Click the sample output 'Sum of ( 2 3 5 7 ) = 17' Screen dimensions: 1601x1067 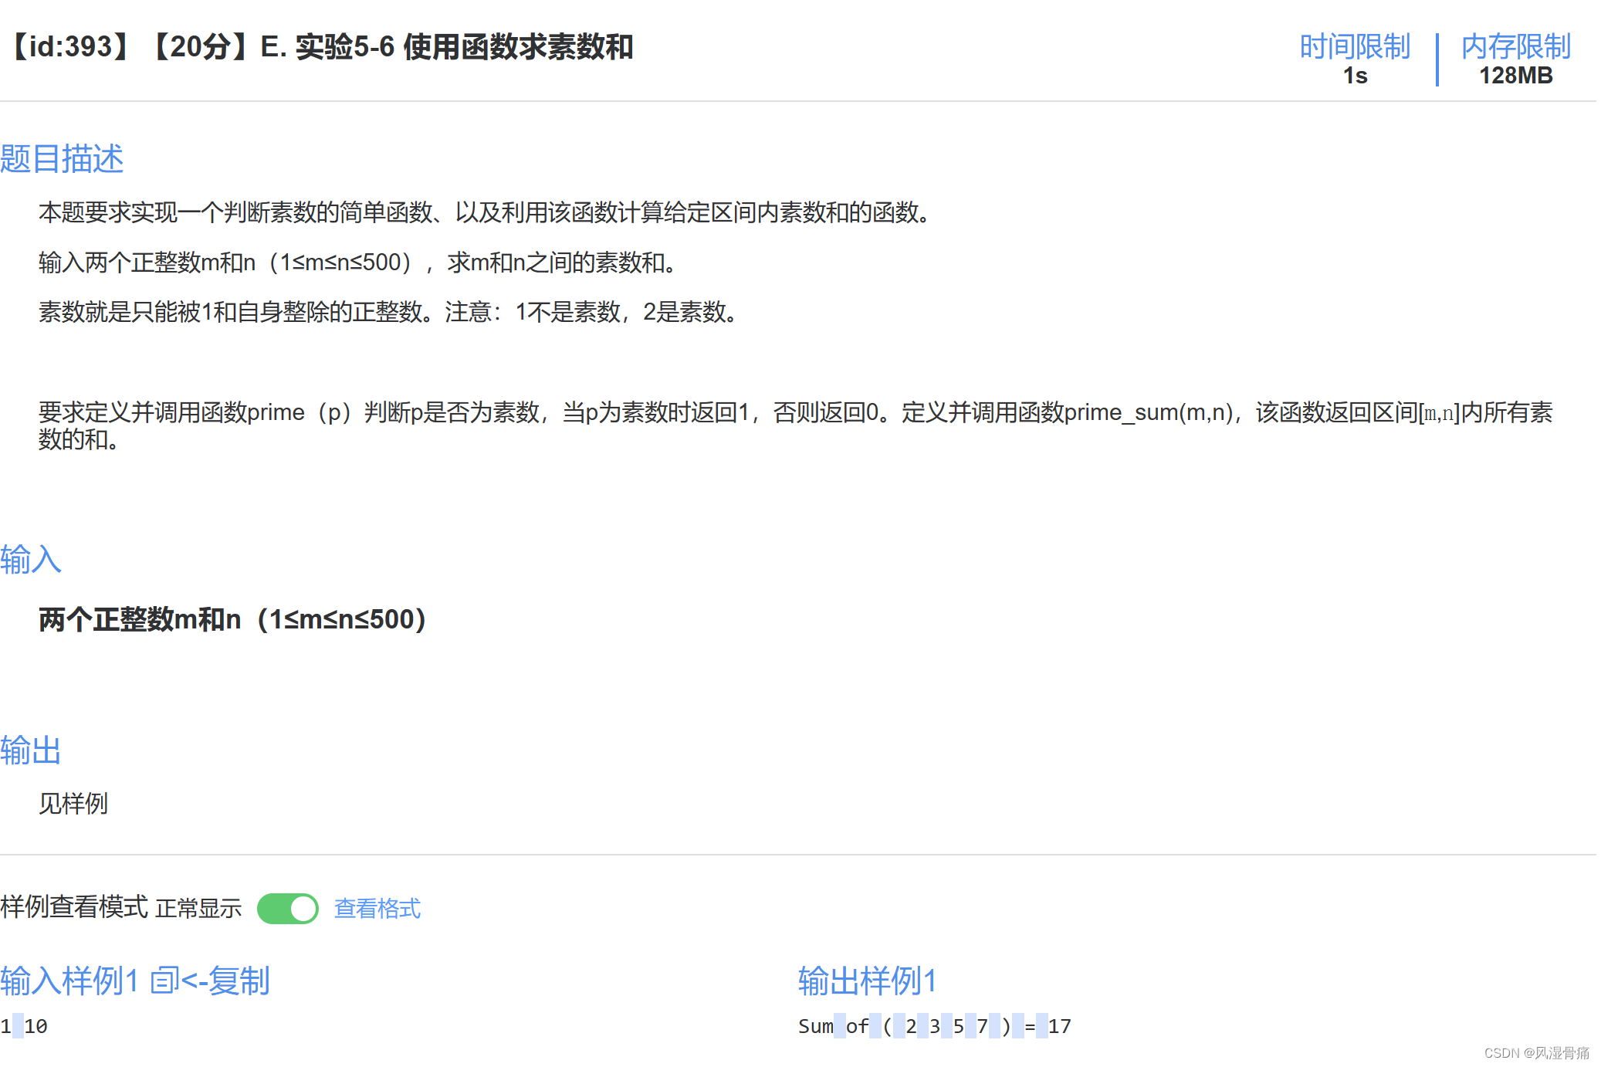tap(934, 1026)
